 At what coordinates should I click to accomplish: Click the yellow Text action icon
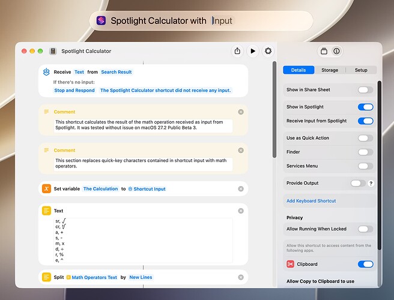(x=46, y=211)
